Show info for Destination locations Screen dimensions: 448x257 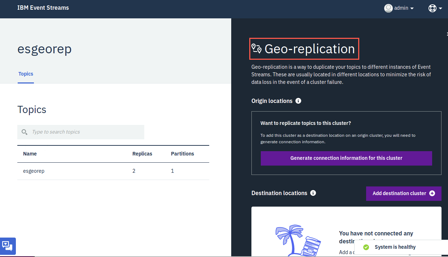point(313,193)
